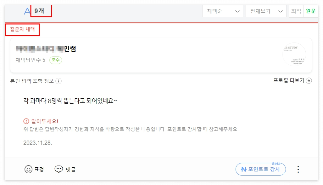
Task: Expand the chevron on the 채택순 selector
Action: click(237, 11)
